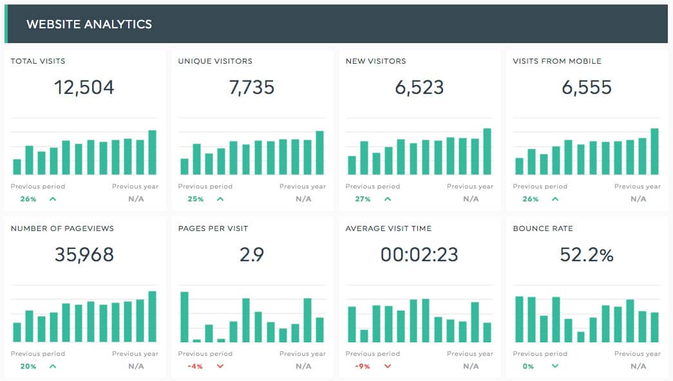
Task: Click Previous period label under Bounce Rate
Action: (x=540, y=354)
